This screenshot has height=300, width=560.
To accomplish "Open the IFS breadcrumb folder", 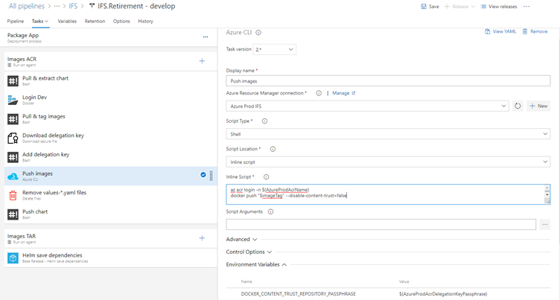I will point(73,6).
